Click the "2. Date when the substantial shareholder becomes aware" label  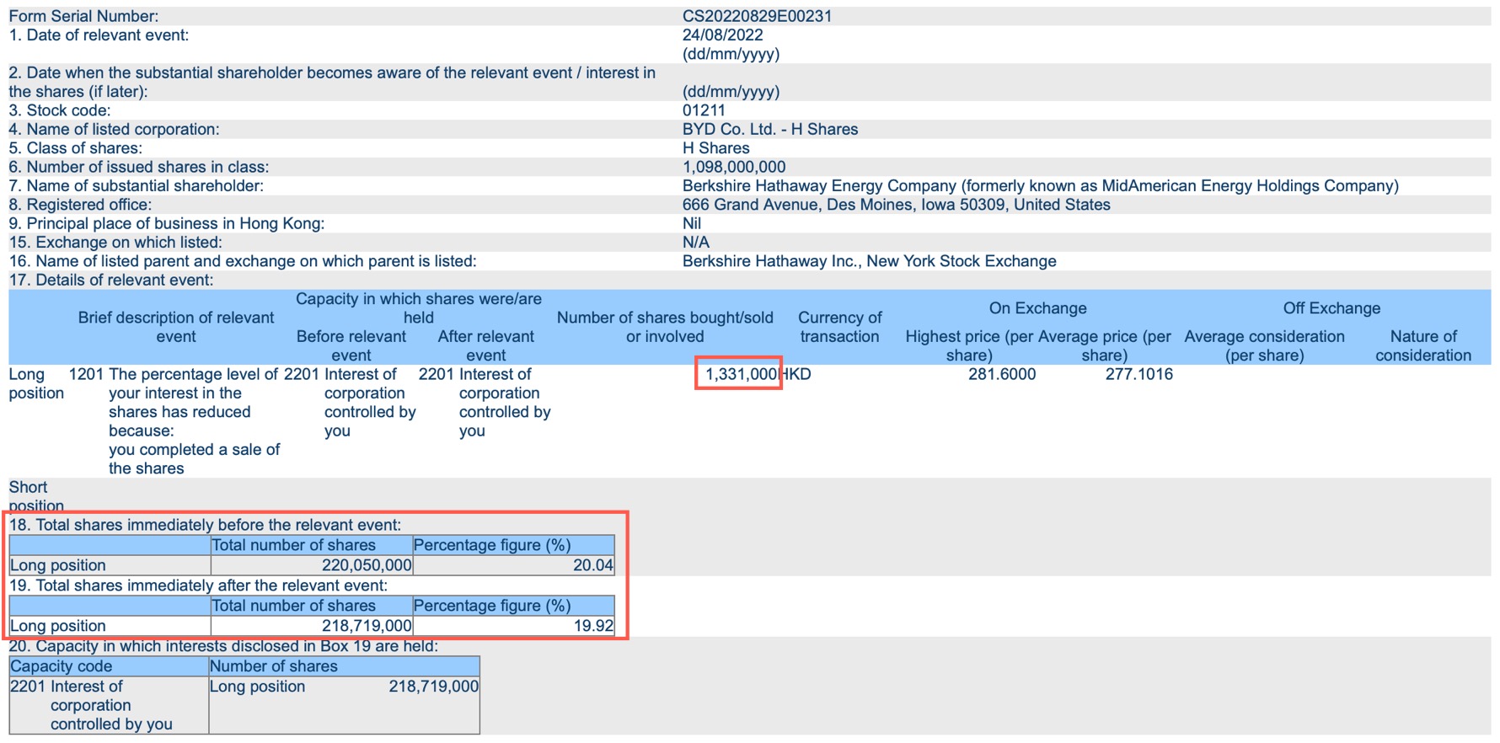(332, 82)
